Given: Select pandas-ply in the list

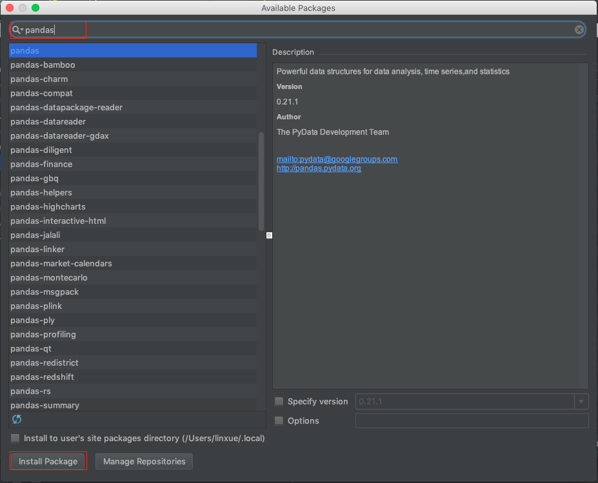Looking at the screenshot, I should point(133,320).
